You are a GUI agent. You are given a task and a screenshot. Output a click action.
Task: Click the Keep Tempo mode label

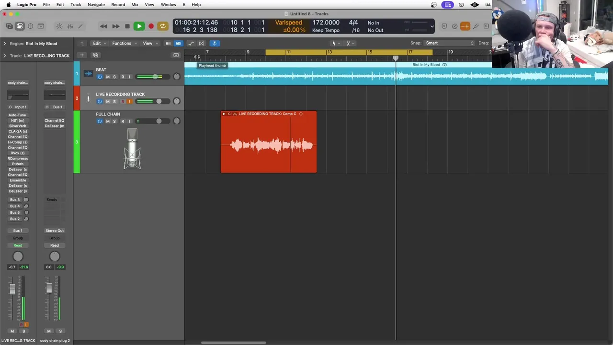(326, 30)
